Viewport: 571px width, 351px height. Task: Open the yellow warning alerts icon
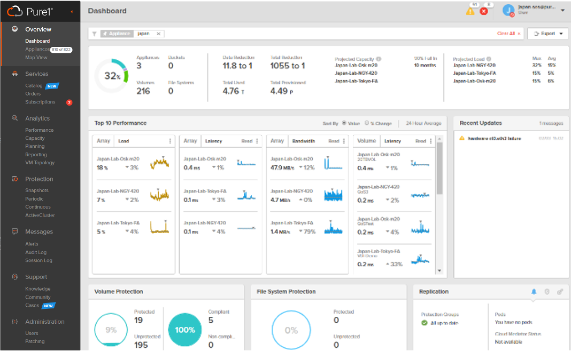(x=470, y=11)
